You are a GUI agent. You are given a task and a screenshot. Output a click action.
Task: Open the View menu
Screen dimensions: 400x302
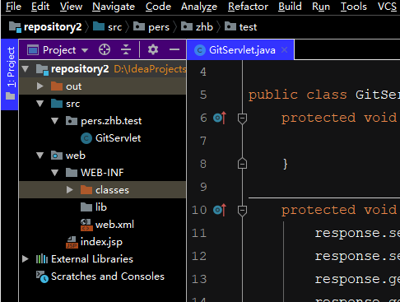71,7
